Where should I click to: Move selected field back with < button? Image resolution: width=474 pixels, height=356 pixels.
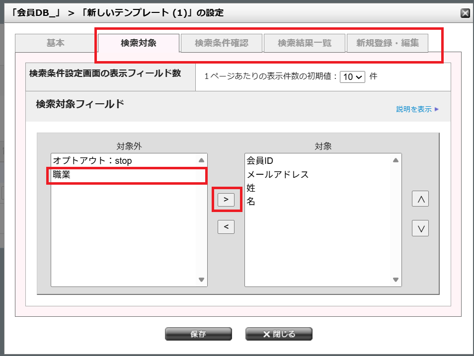coord(226,226)
